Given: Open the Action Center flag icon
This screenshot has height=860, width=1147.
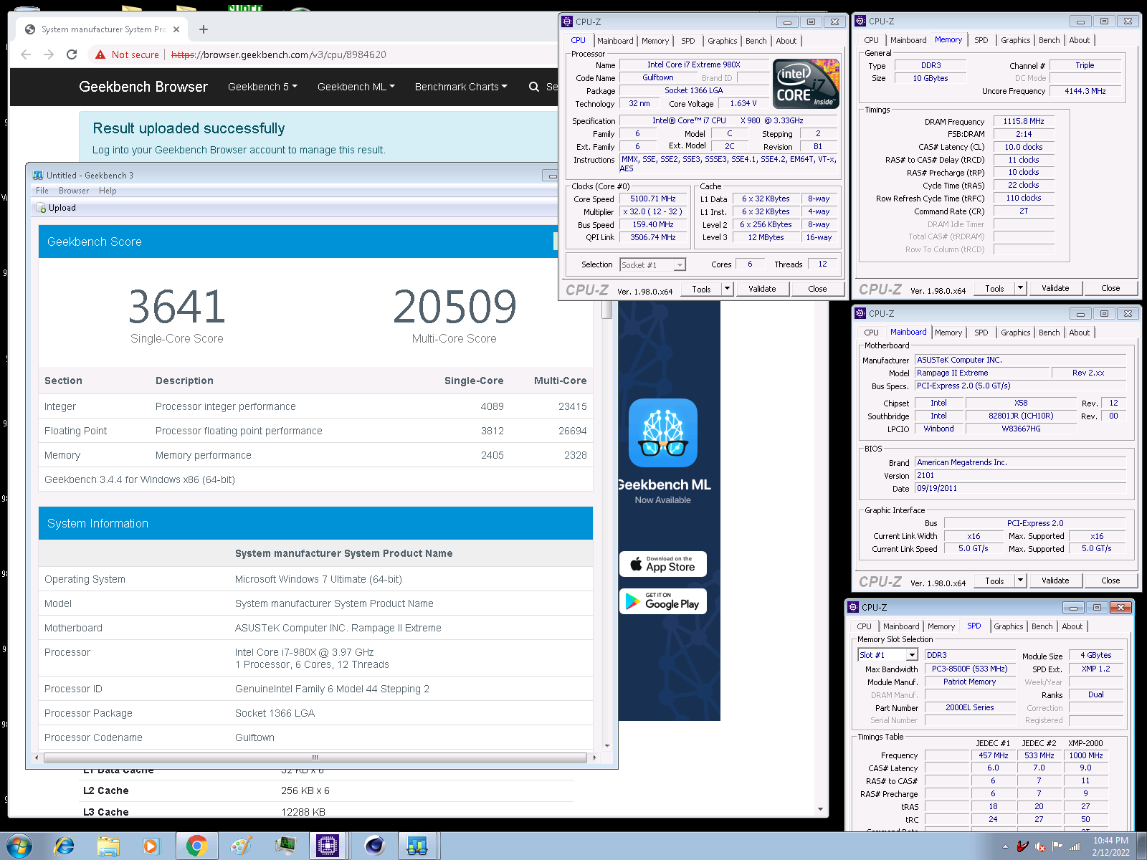Looking at the screenshot, I should 1057,846.
